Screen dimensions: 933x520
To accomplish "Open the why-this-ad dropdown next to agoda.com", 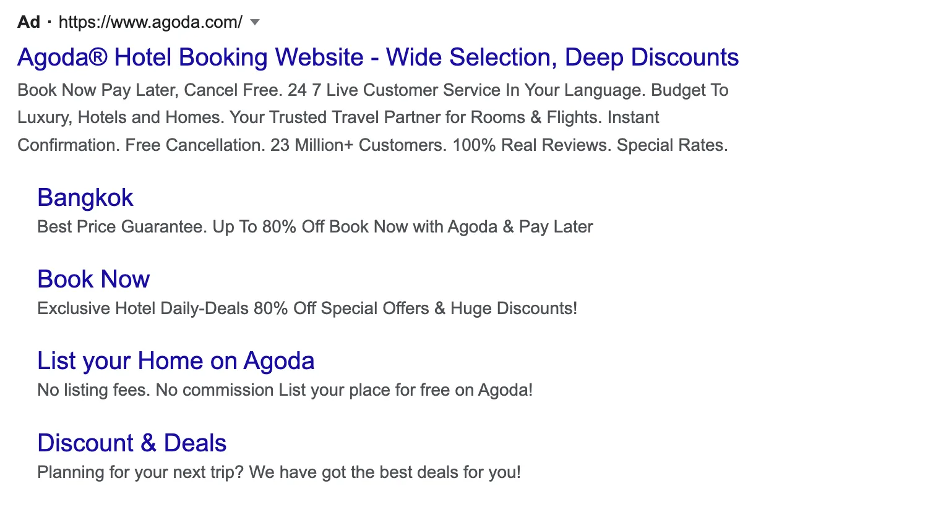I will (254, 22).
